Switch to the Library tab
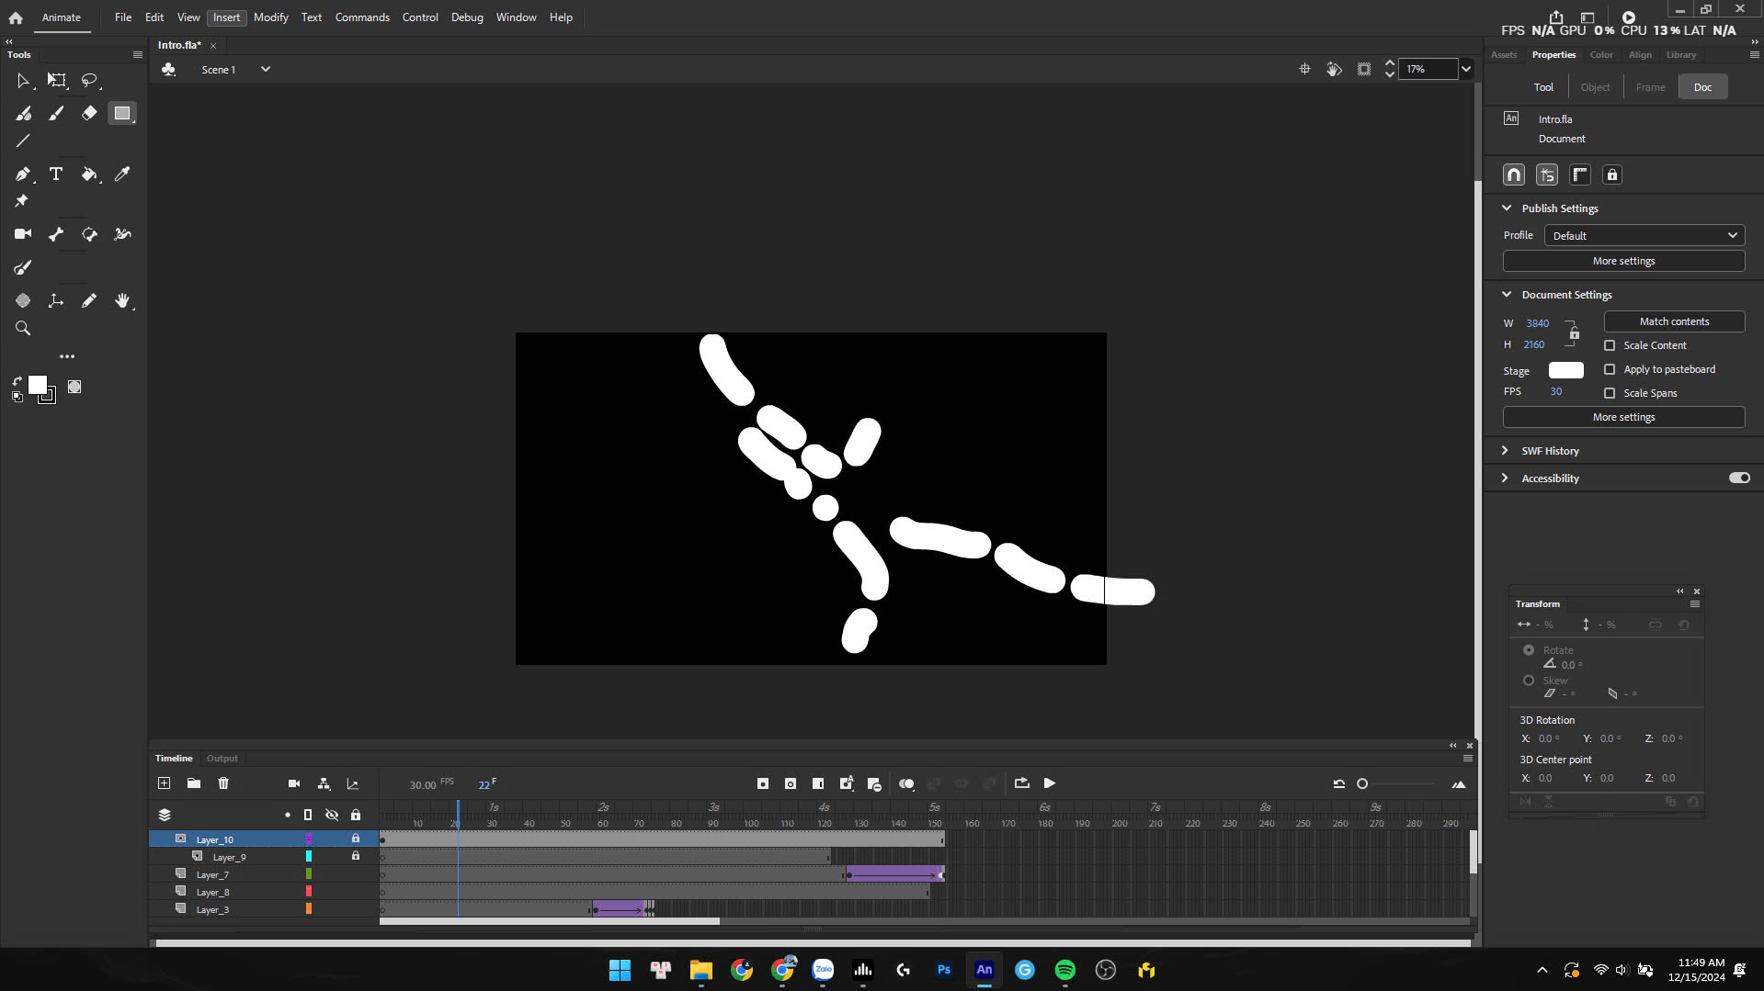This screenshot has width=1764, height=991. point(1681,55)
